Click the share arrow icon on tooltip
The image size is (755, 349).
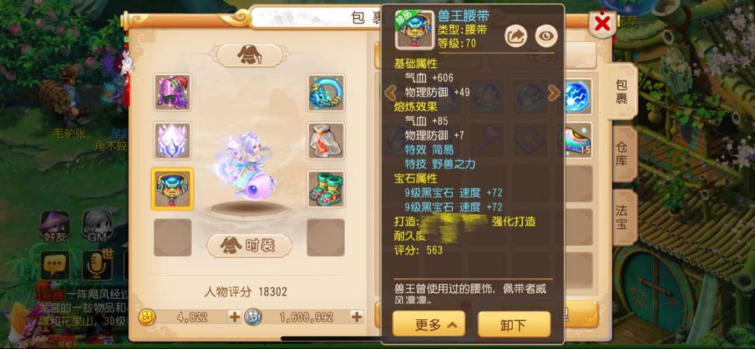tap(516, 36)
